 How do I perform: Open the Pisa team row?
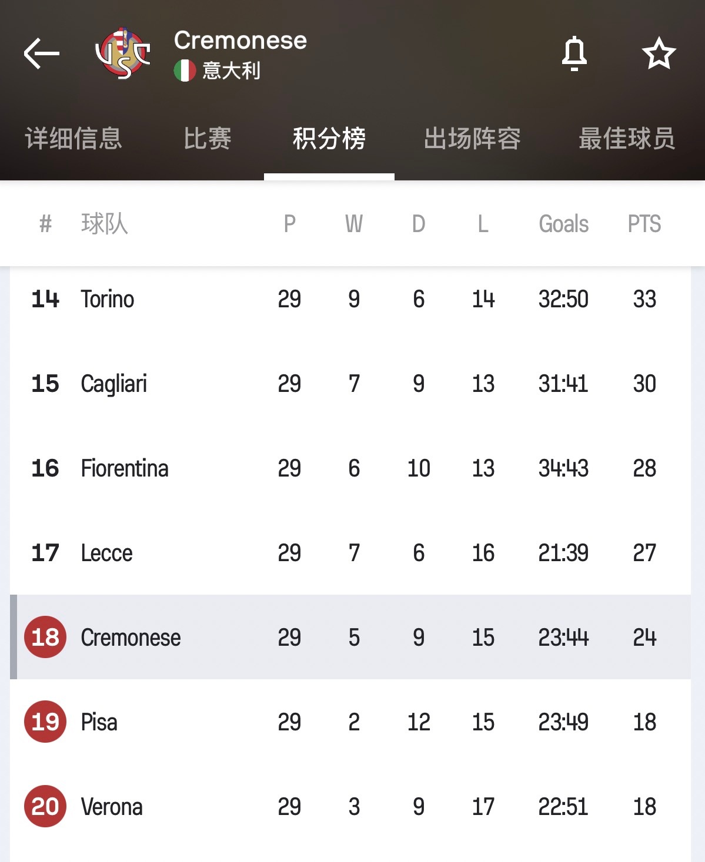pyautogui.click(x=99, y=722)
